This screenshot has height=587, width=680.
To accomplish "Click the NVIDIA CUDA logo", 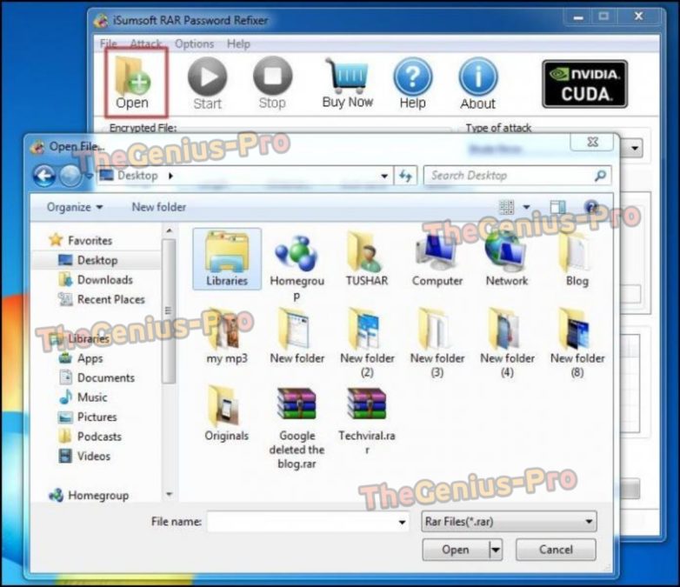I will point(584,83).
